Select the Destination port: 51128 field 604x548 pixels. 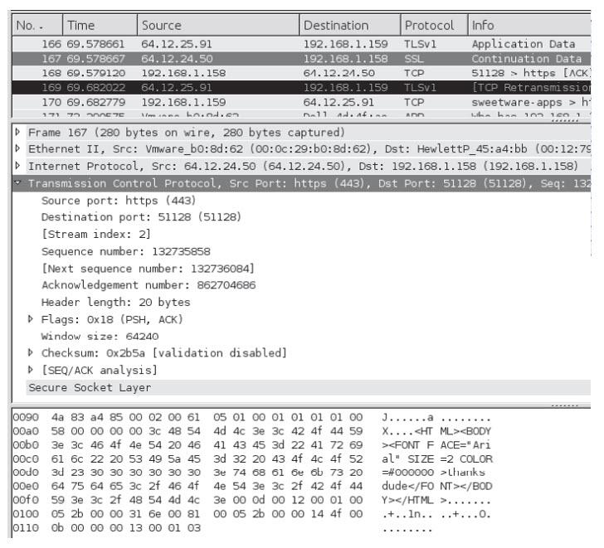[141, 217]
